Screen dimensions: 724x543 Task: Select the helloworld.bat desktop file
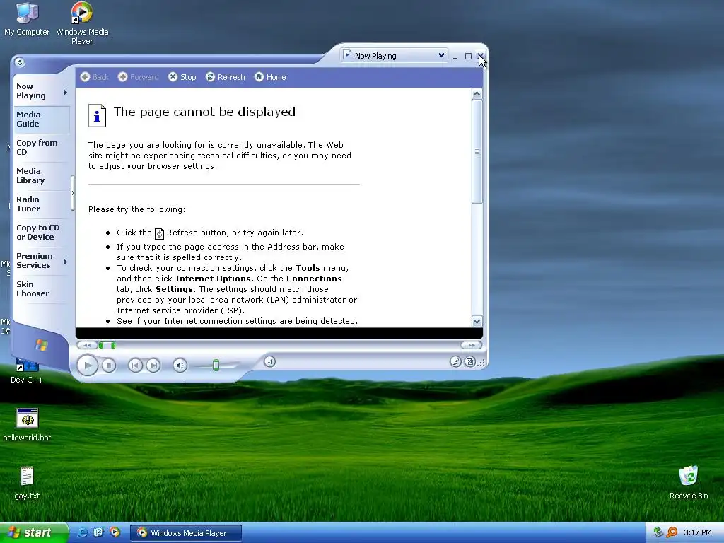click(x=27, y=425)
